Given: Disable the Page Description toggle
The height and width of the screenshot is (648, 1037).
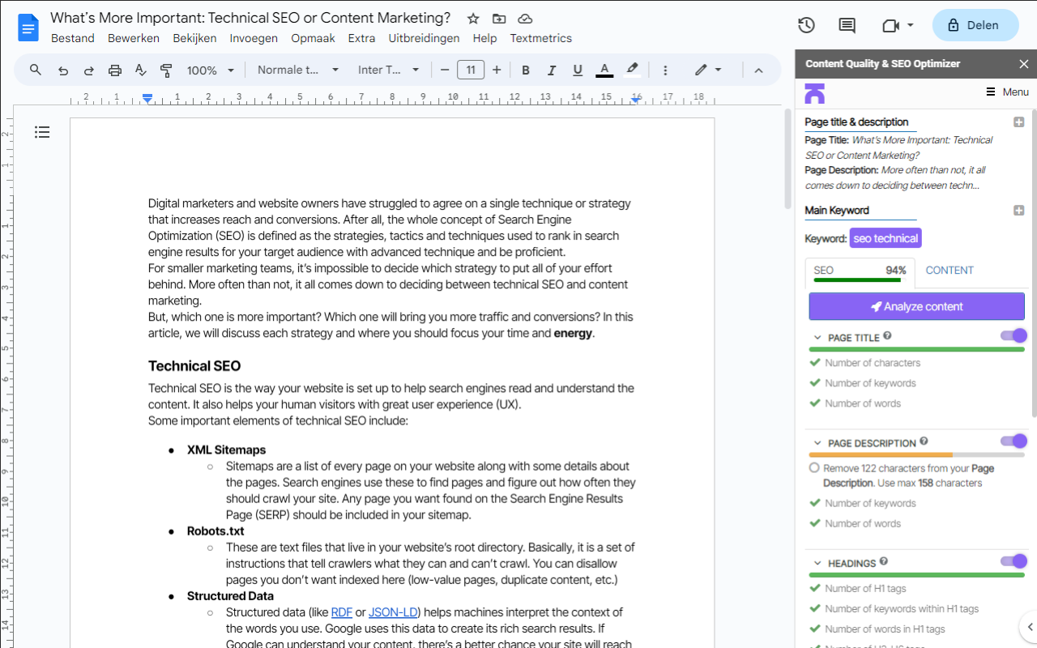Looking at the screenshot, I should coord(1014,441).
